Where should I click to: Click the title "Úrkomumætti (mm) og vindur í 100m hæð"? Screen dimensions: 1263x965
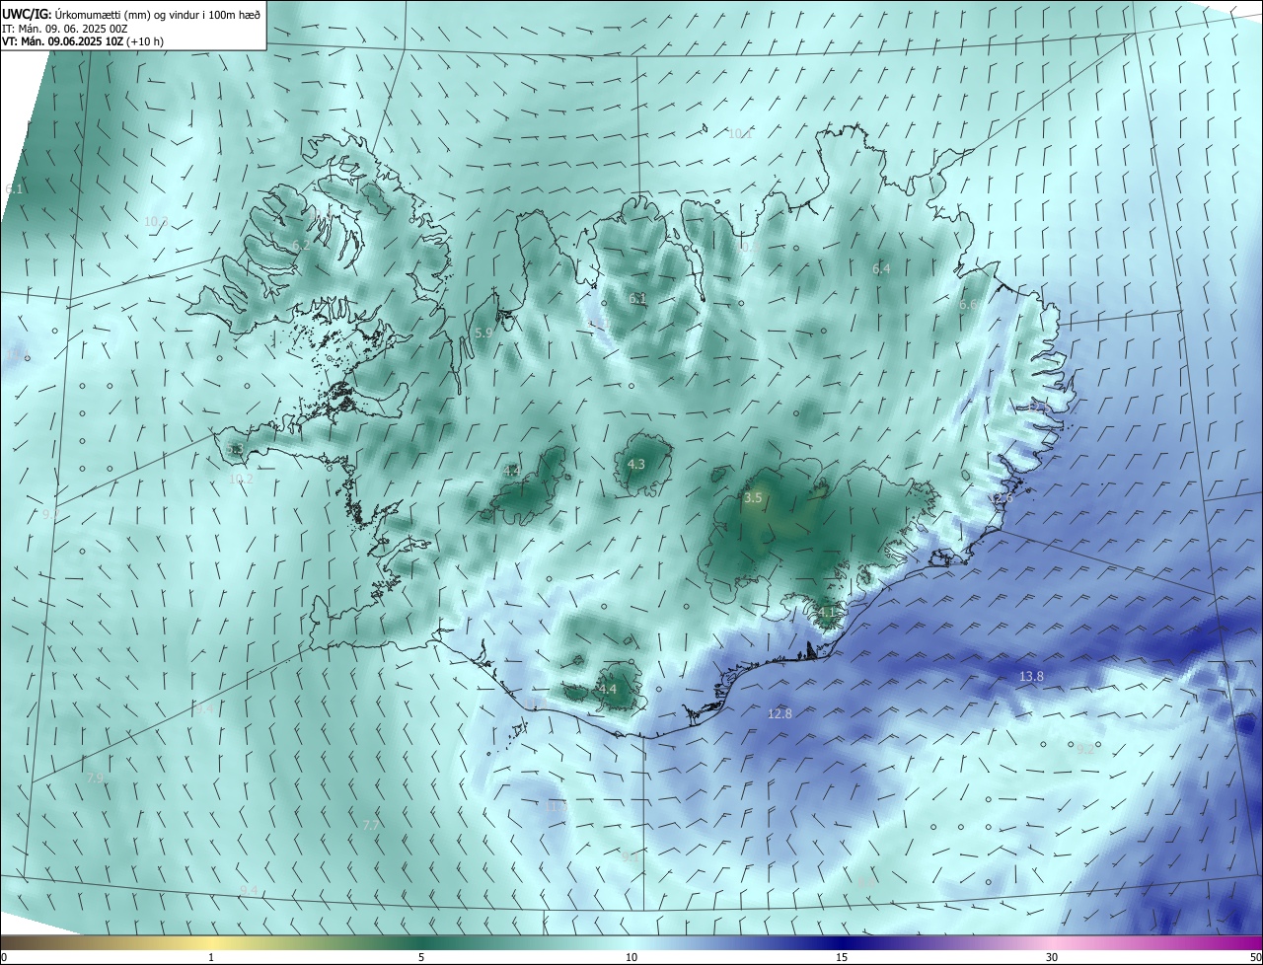(158, 13)
